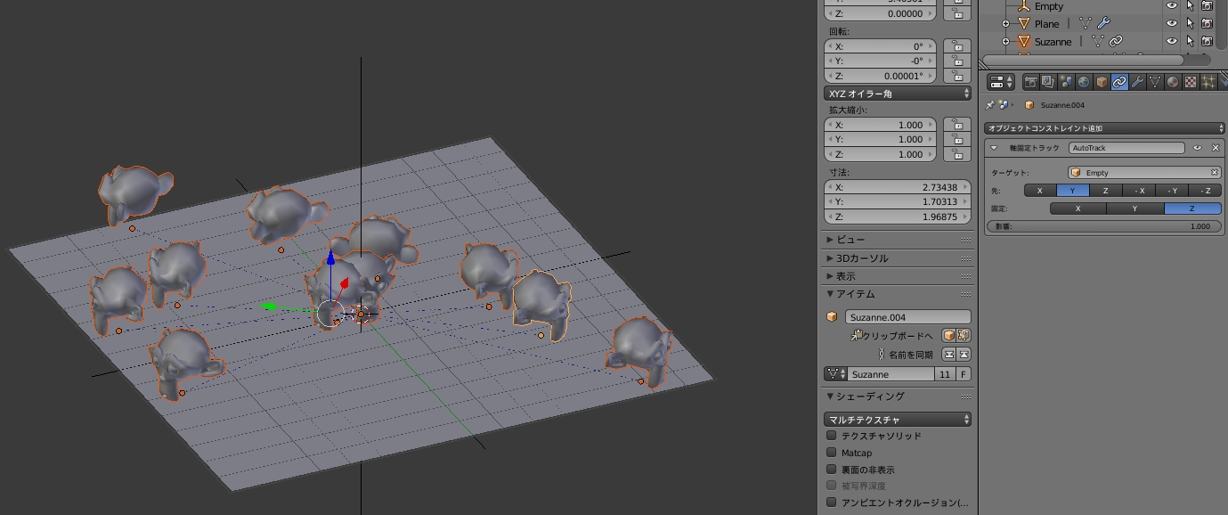Open the Render Layers properties tab icon
1228x515 pixels.
1049,82
